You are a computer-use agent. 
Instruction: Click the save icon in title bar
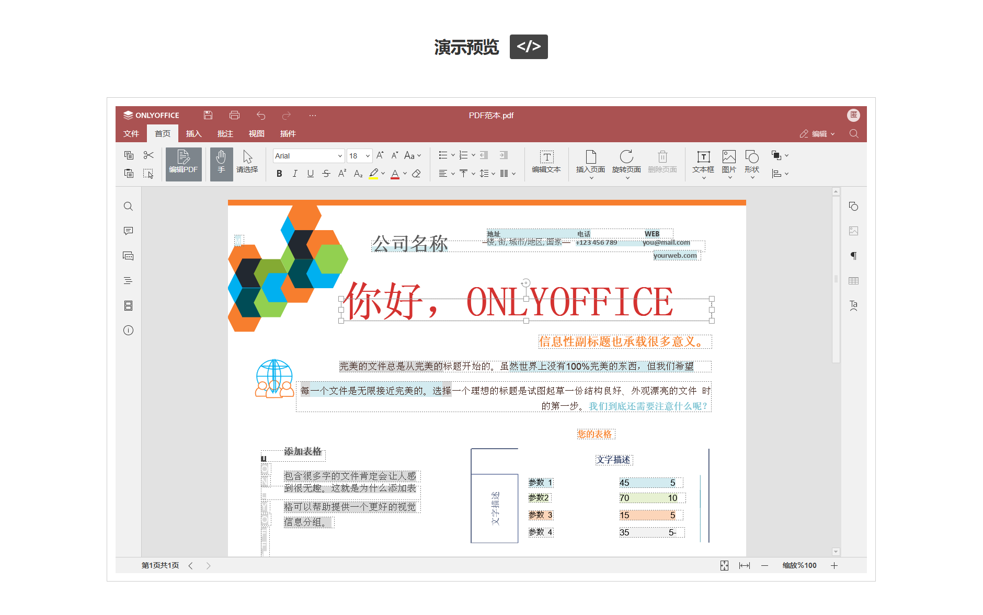(x=208, y=115)
